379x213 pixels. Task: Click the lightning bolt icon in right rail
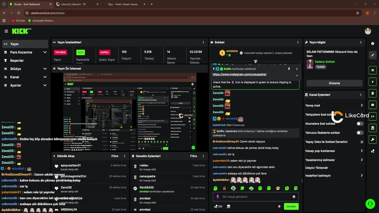point(372,82)
